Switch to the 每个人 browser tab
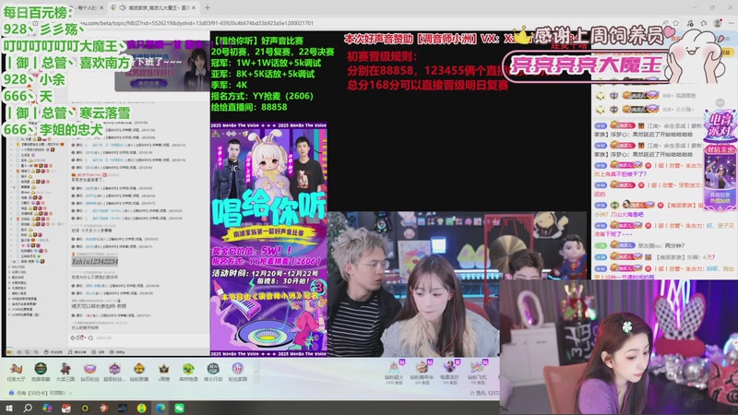Screen dimensions: 738x415 point(88,8)
